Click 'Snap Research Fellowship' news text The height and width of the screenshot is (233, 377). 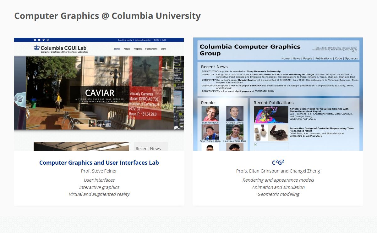pos(264,71)
